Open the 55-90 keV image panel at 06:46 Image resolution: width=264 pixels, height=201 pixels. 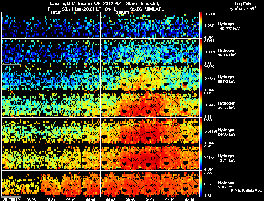90,78
